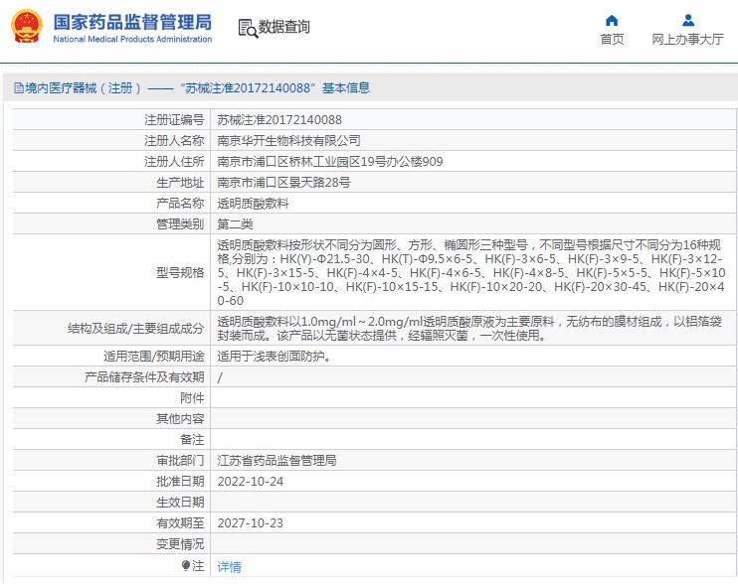
Task: Select intended use 适用于浅表创面防护。
Action: pos(275,357)
